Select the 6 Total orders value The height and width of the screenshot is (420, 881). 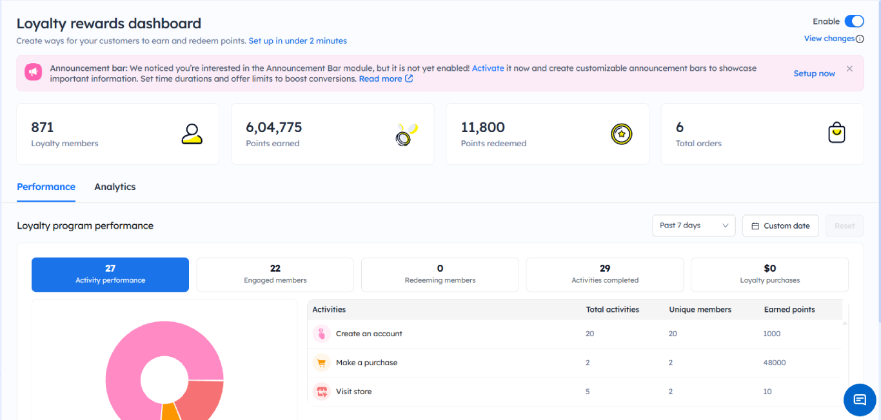(680, 127)
